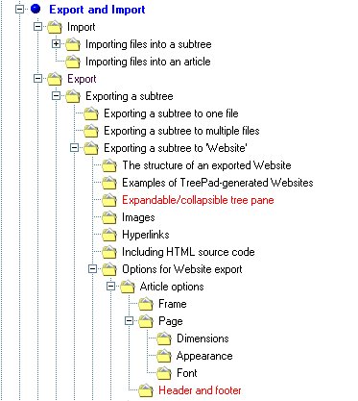358x401 pixels.
Task: Collapse the Options for Website export node
Action: (92, 268)
